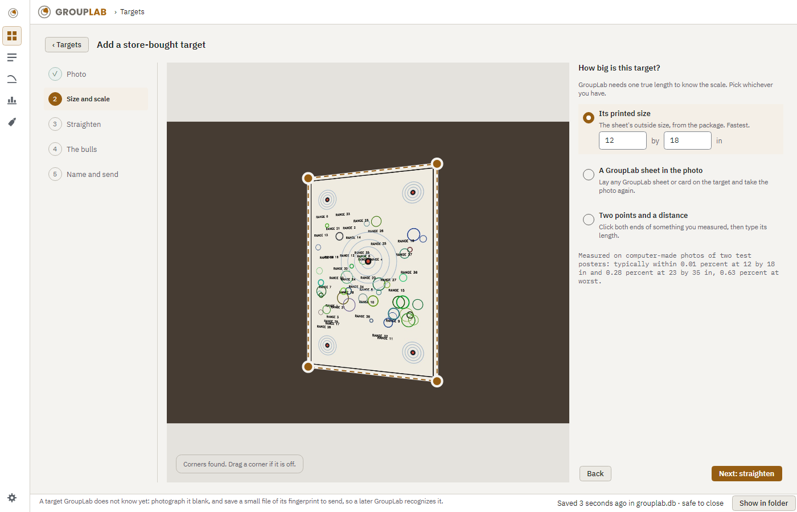Open the bar chart icon in the sidebar

tap(12, 101)
